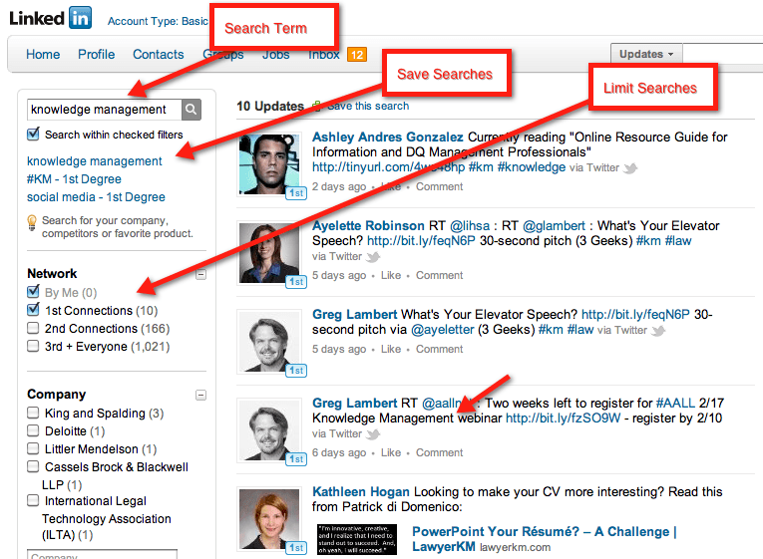This screenshot has height=559, width=763.
Task: Click the résumé article thumbnail image
Action: pos(357,539)
